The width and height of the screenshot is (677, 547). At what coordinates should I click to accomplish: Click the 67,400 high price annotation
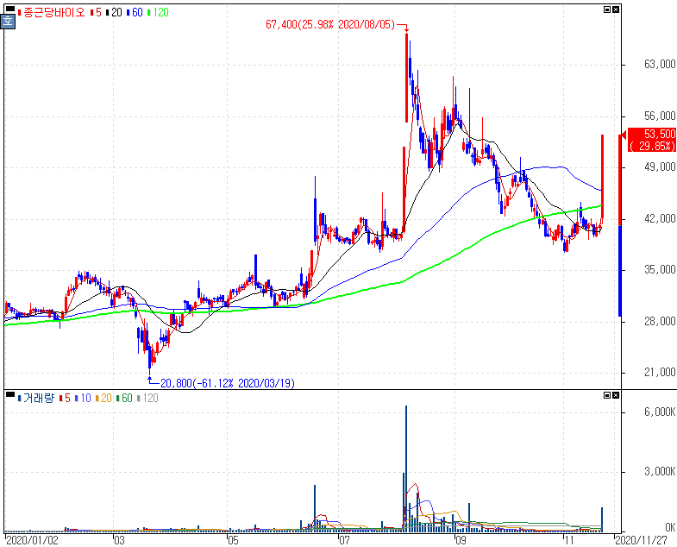330,25
